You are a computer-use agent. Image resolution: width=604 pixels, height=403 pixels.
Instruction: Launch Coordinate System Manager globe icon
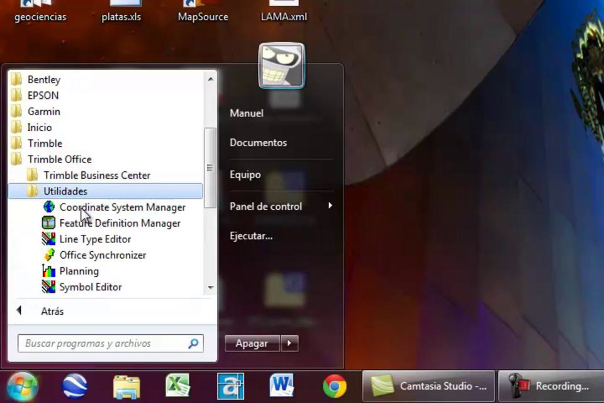(x=49, y=207)
